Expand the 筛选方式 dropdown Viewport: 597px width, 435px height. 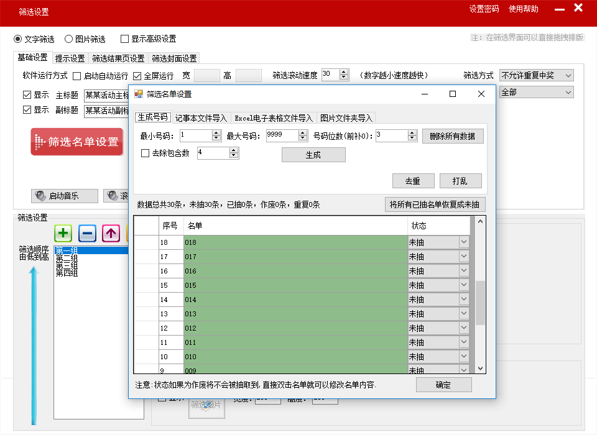click(568, 75)
